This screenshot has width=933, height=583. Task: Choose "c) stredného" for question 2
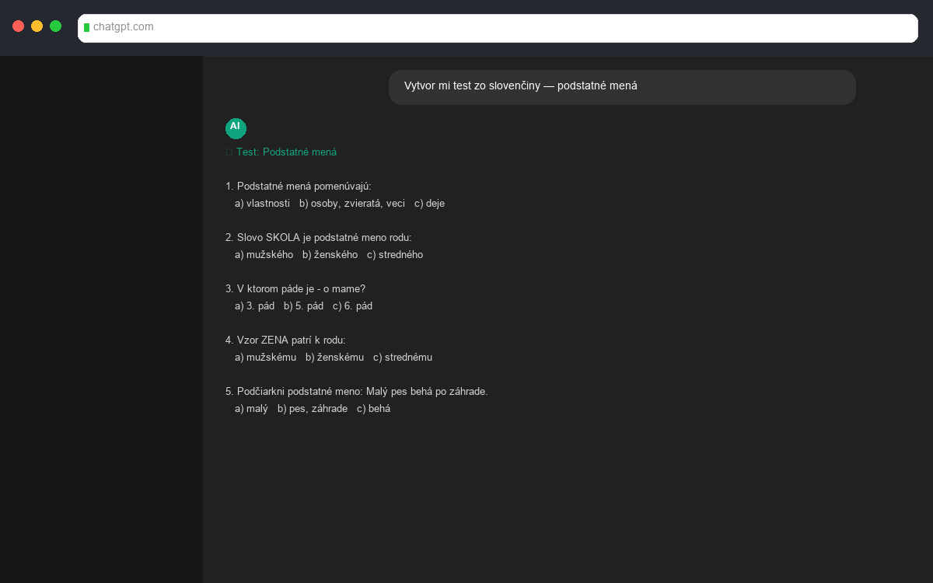pyautogui.click(x=395, y=255)
